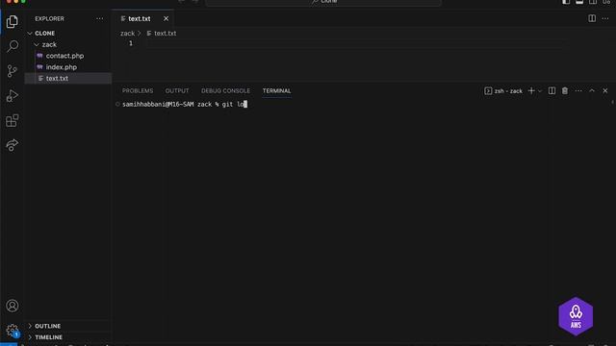Focus the terminal command line
The image size is (616, 346).
tap(185, 105)
